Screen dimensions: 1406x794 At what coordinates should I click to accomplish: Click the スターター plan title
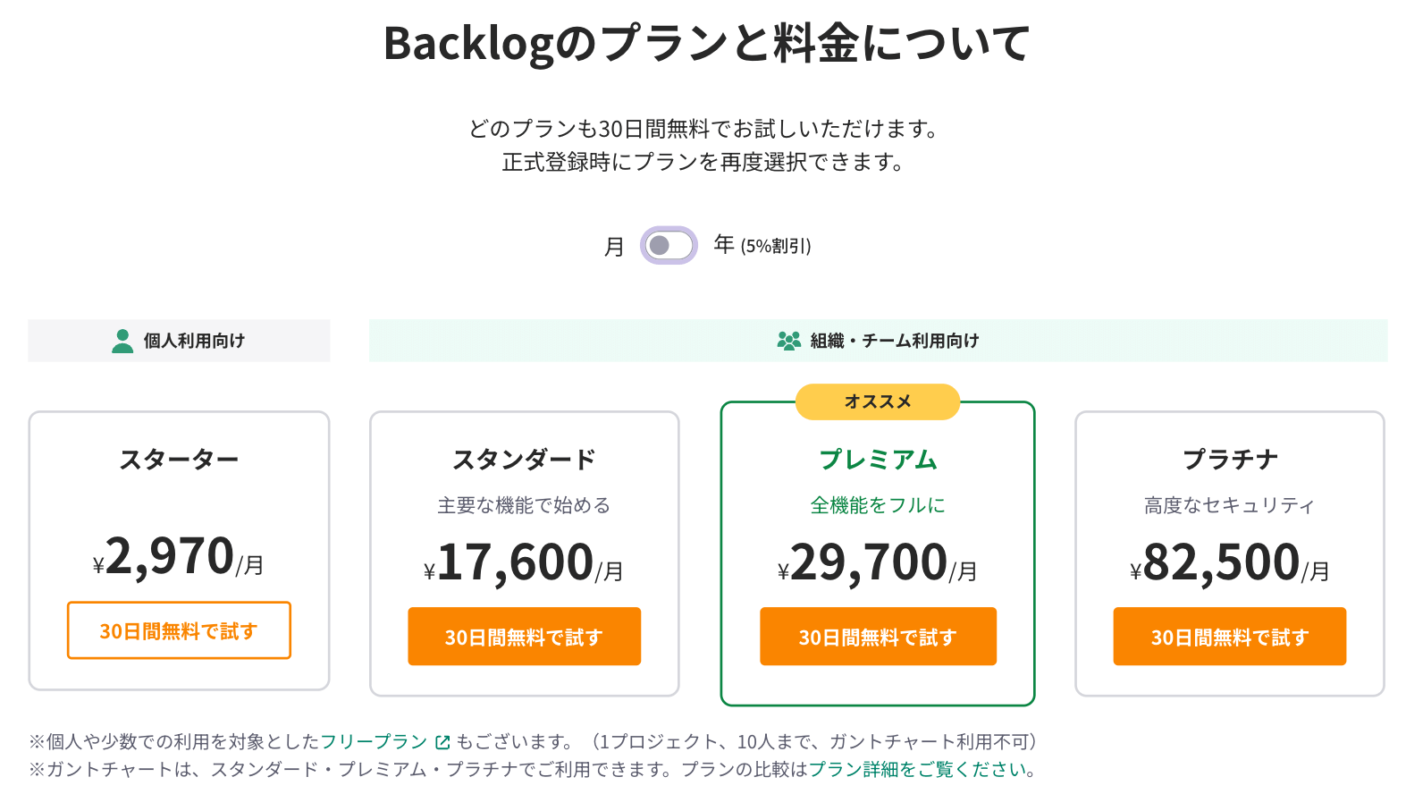pos(179,460)
